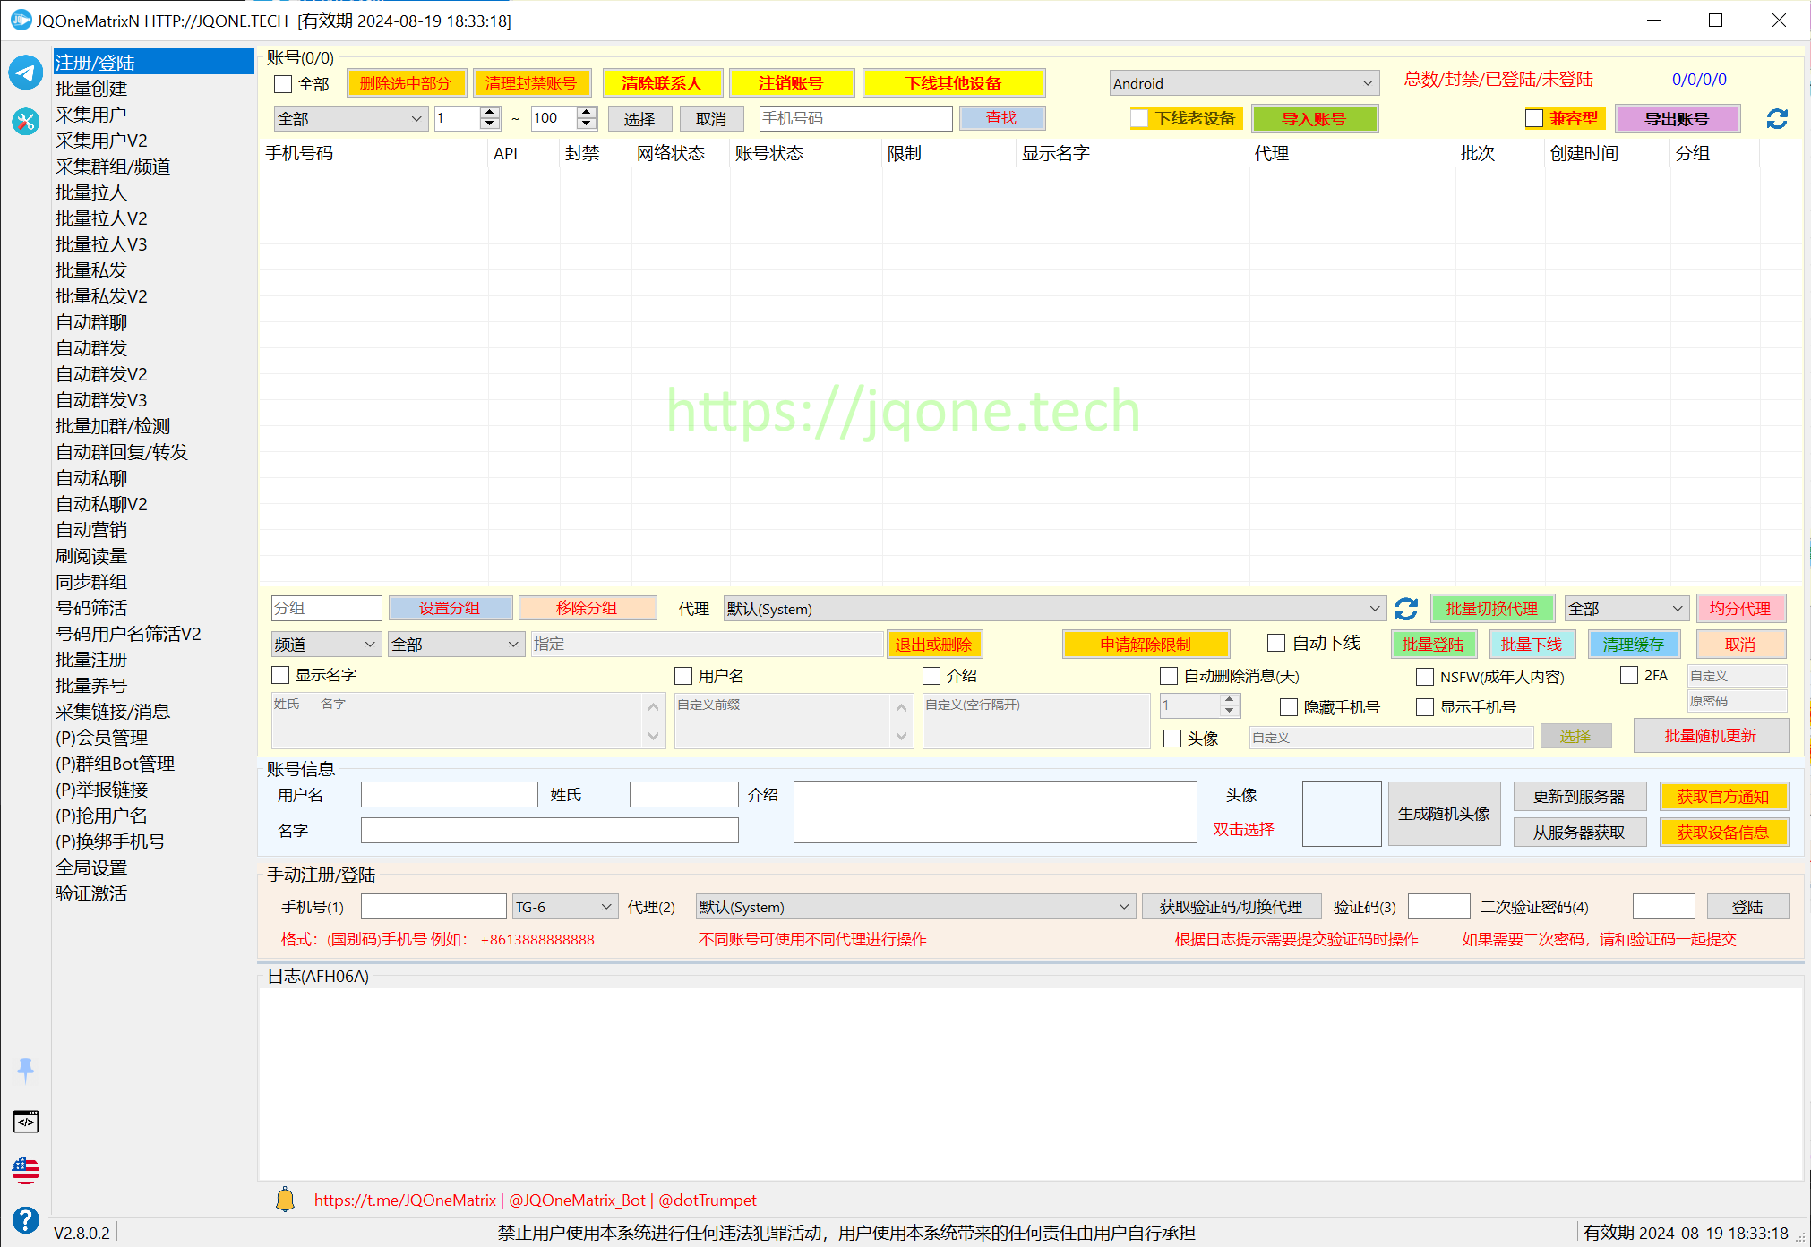This screenshot has height=1247, width=1811.
Task: Click the 删除选中部分 button
Action: coord(406,83)
